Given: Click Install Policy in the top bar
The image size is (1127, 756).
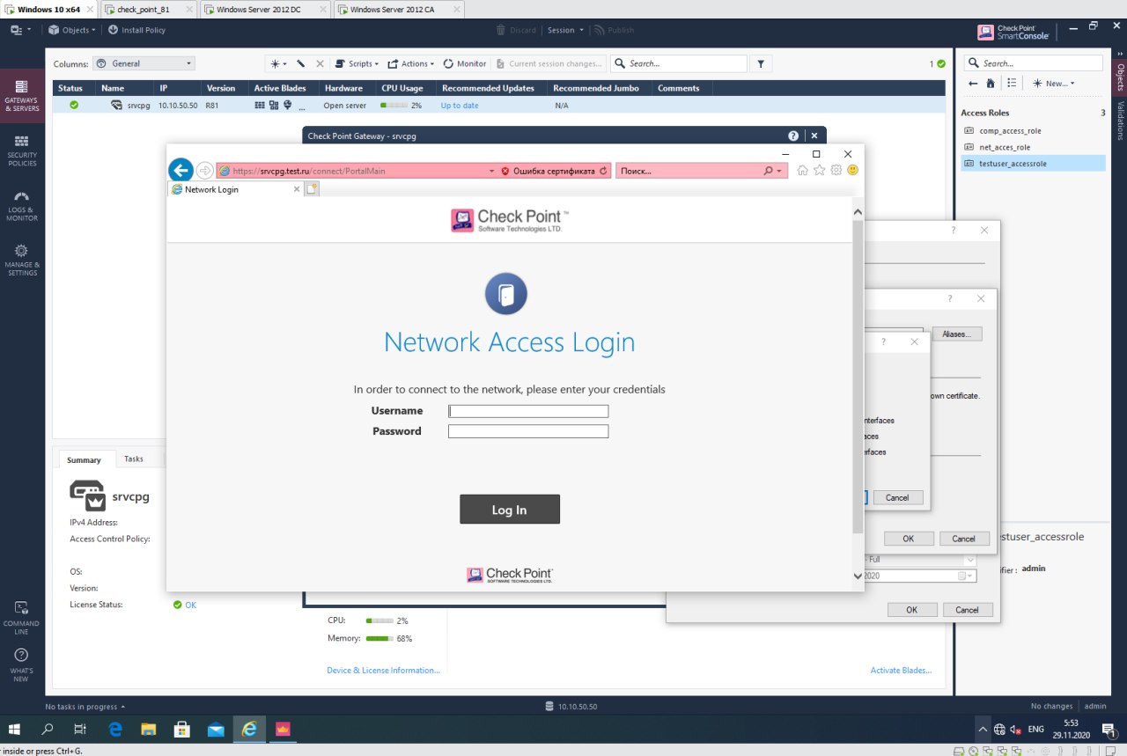Looking at the screenshot, I should click(x=136, y=30).
